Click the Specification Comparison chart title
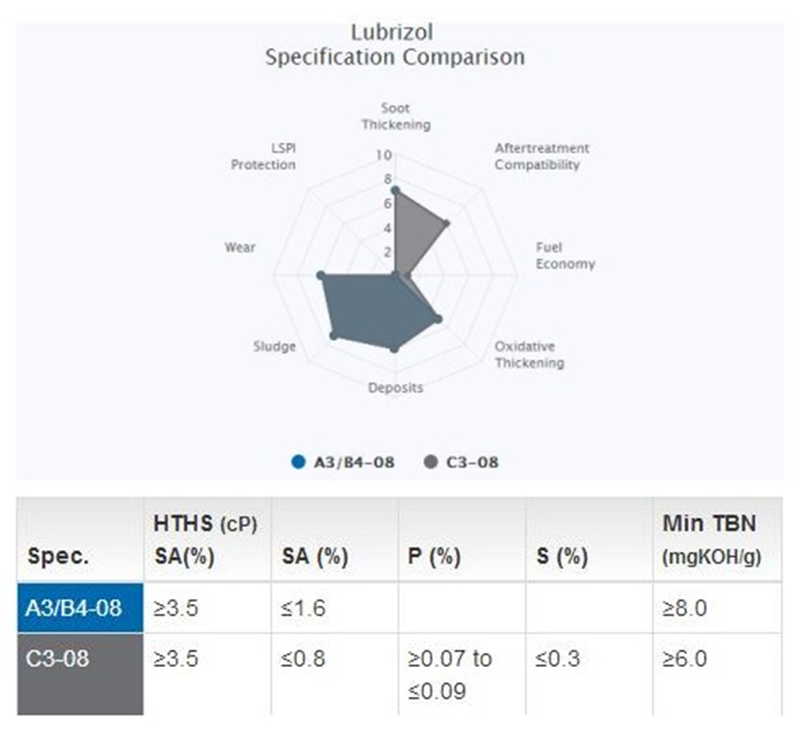 395,57
